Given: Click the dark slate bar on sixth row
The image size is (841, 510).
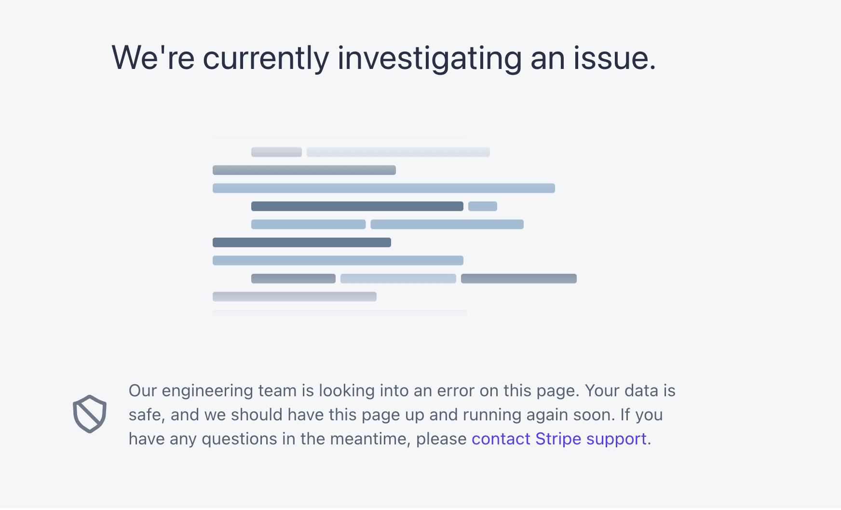Looking at the screenshot, I should [302, 242].
